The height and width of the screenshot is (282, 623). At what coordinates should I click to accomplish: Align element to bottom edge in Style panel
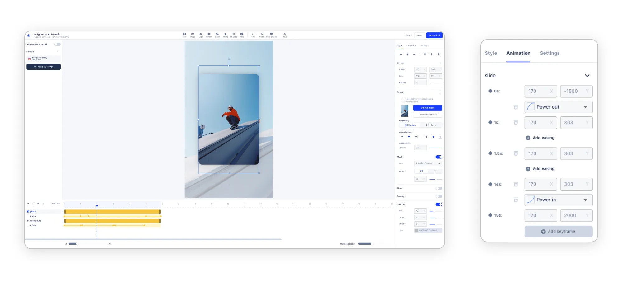439,54
